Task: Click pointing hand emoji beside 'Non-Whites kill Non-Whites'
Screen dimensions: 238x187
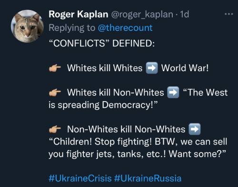Action: click(55, 130)
